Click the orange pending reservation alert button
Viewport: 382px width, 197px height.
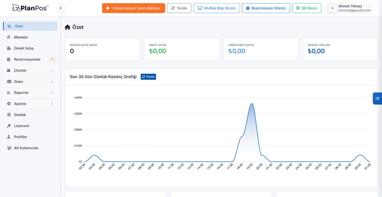[x=134, y=8]
